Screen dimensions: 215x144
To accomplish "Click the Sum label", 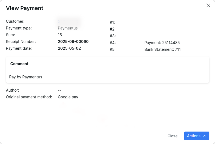I will click(x=11, y=35).
